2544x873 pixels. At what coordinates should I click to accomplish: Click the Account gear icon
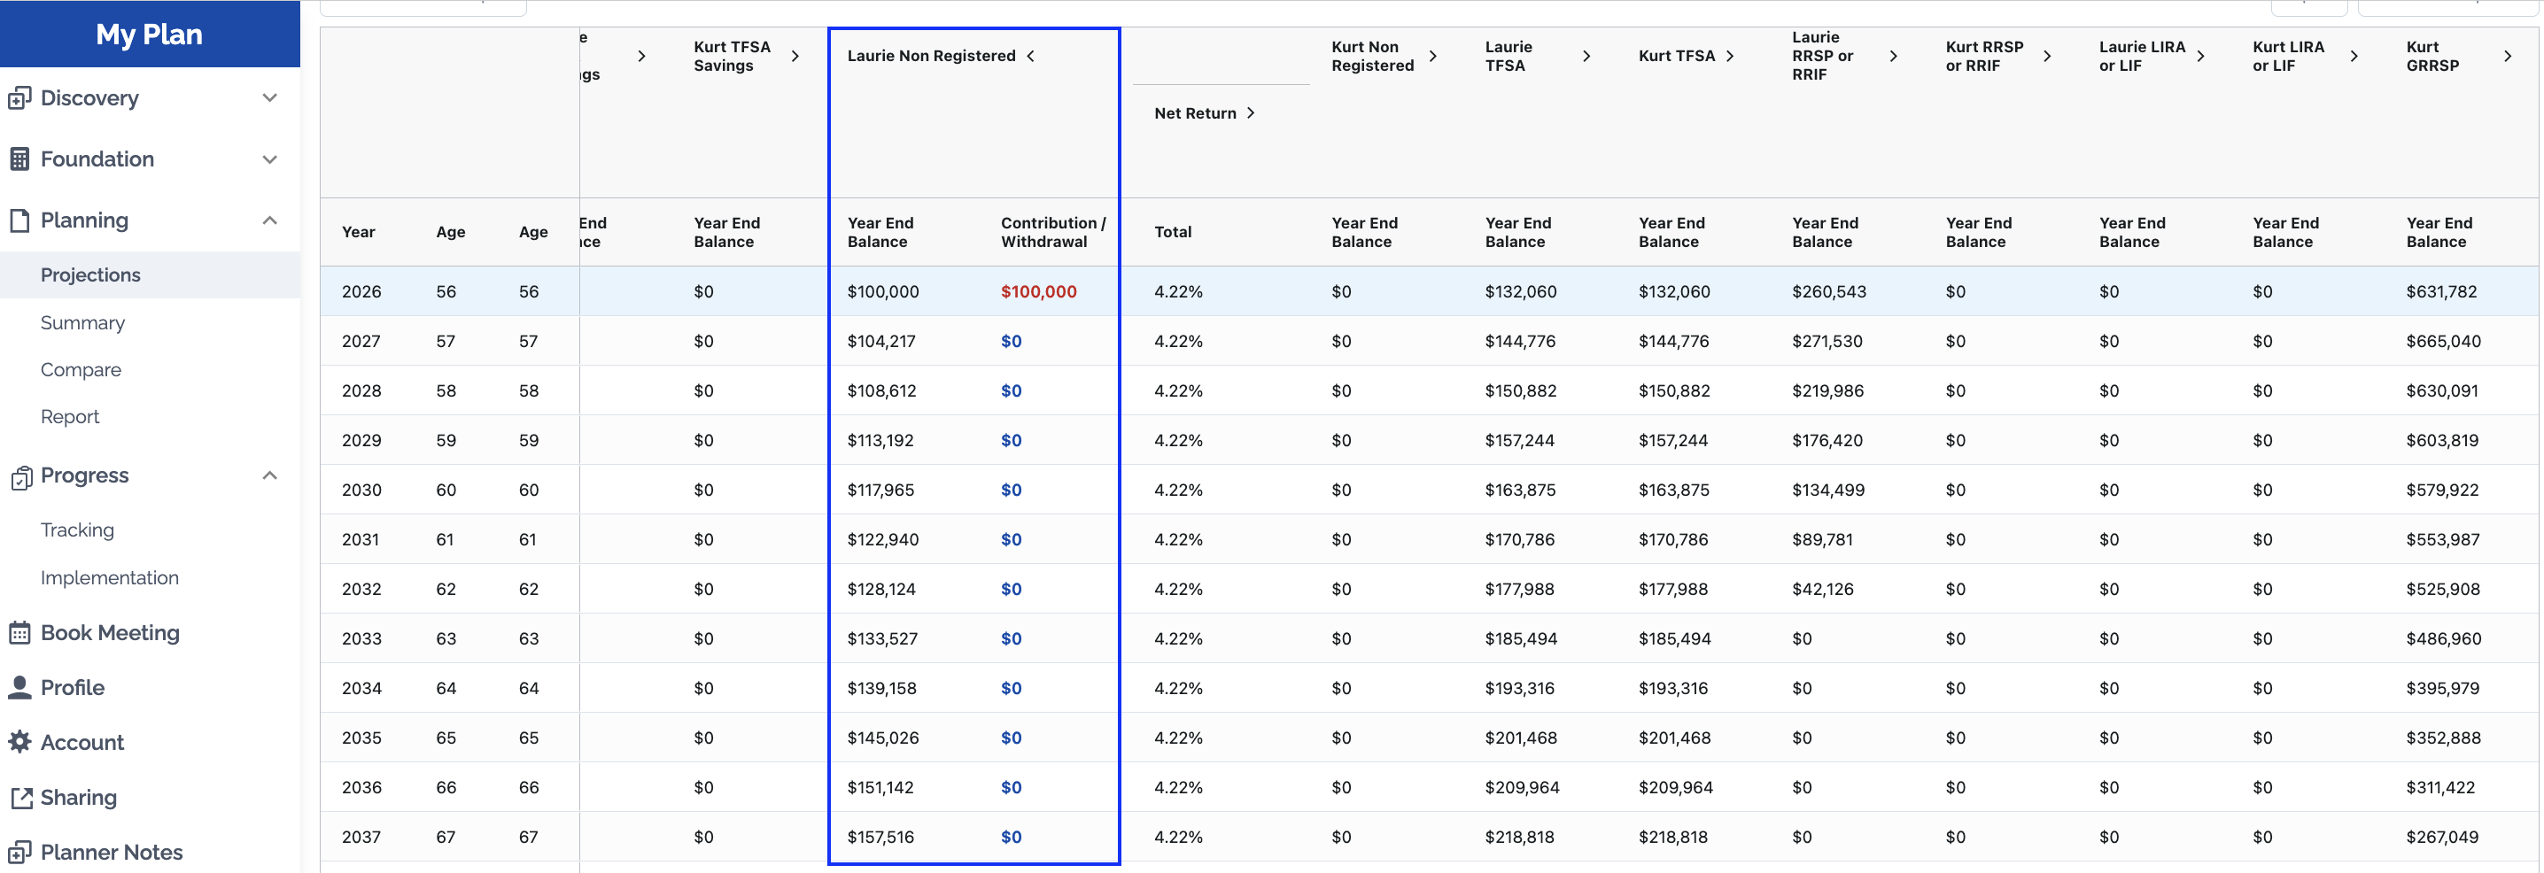click(x=19, y=743)
